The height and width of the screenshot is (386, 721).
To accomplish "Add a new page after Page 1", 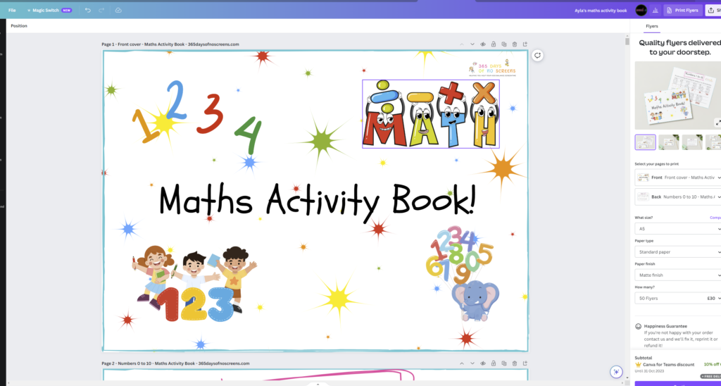I will [x=525, y=44].
